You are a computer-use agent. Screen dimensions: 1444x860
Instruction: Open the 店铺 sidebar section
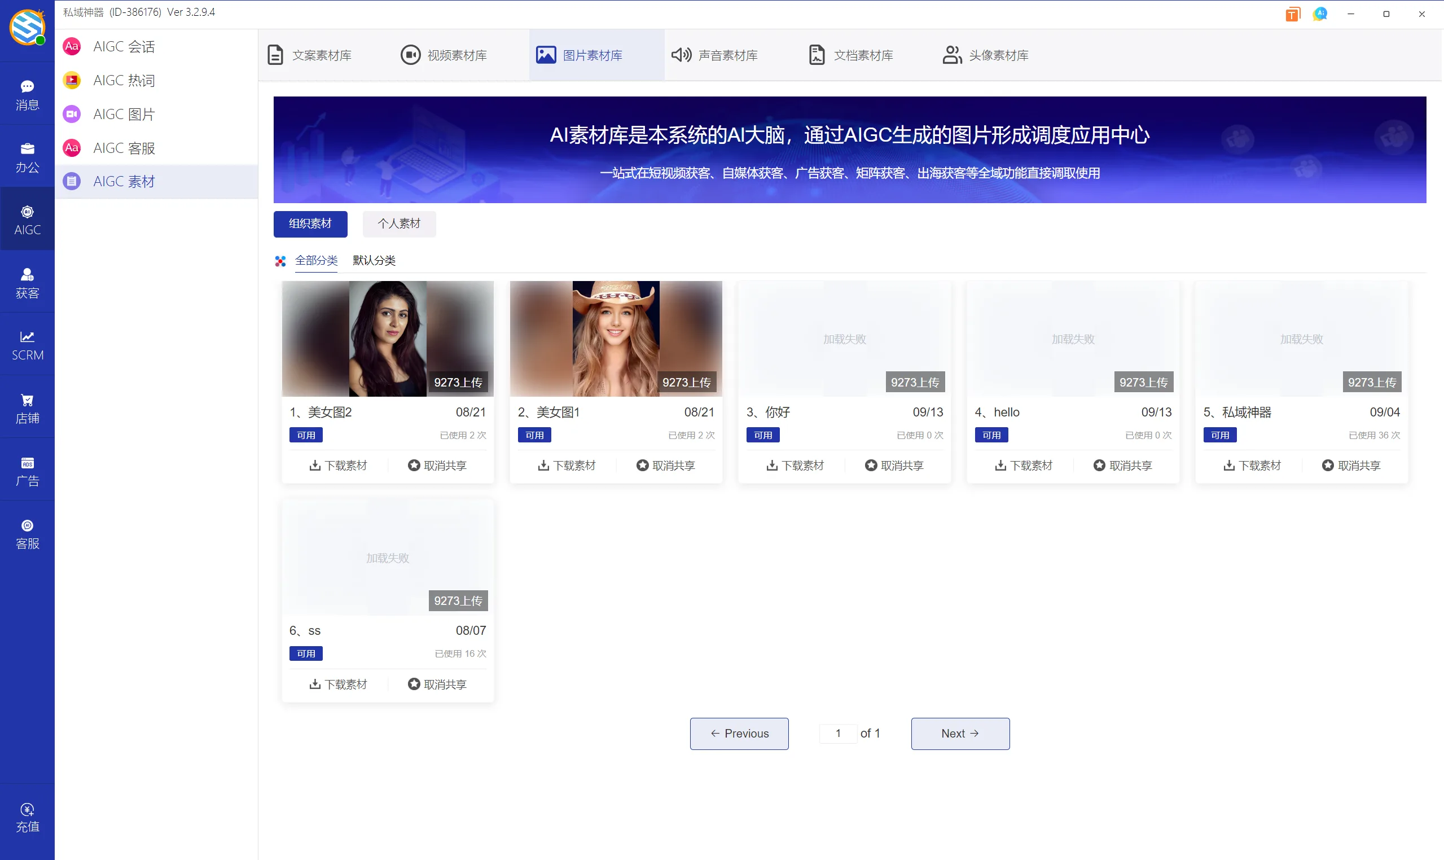click(x=27, y=407)
